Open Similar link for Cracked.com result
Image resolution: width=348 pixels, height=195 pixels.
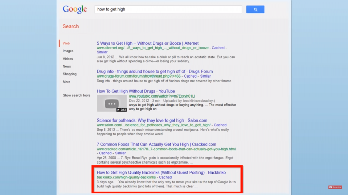pos(120,153)
